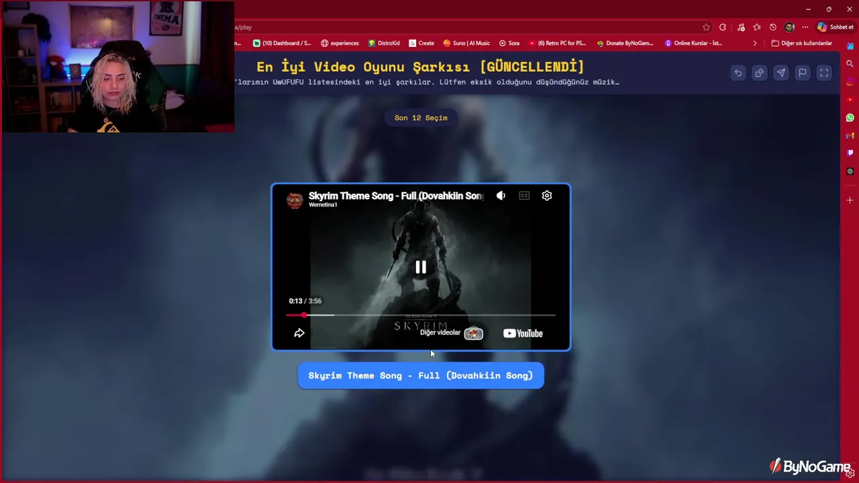
Task: Enter fullscreen with the expand icon
Action: 824,73
